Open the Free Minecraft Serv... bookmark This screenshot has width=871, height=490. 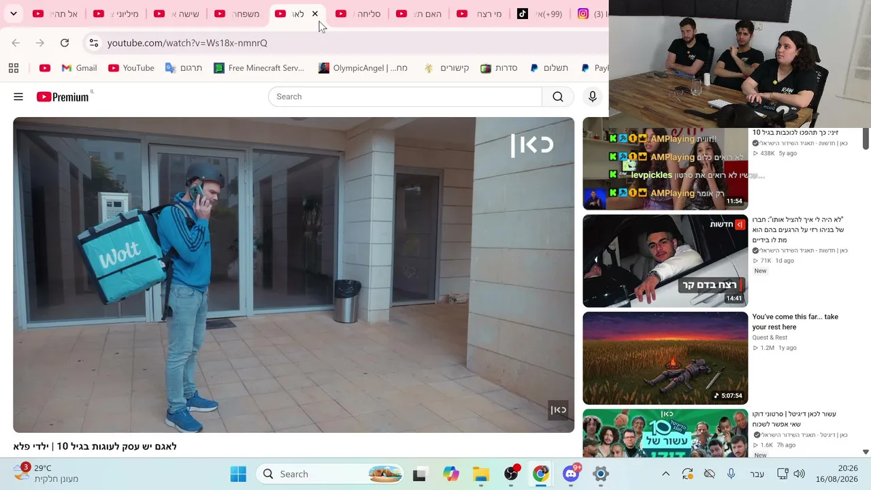[x=259, y=68]
